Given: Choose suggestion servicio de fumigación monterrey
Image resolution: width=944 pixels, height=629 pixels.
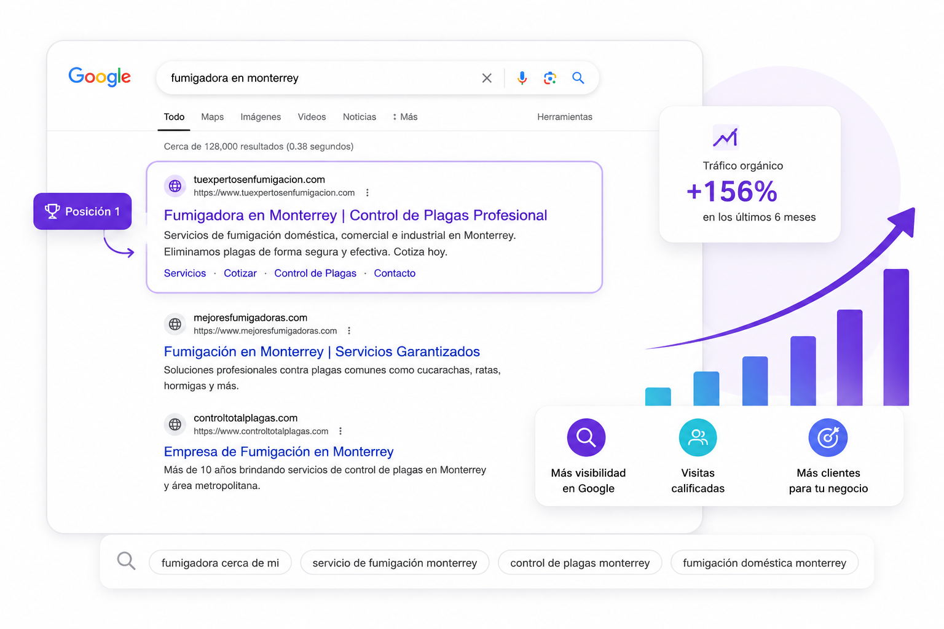Looking at the screenshot, I should tap(395, 563).
